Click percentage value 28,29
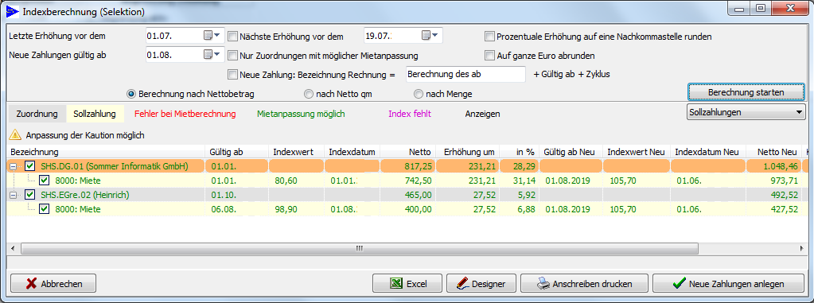814x303 pixels. (x=524, y=166)
